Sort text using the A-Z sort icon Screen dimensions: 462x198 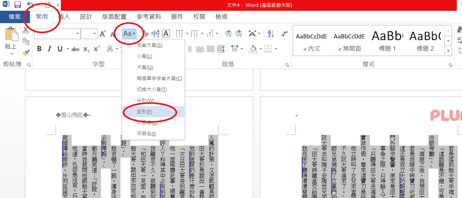click(x=271, y=34)
